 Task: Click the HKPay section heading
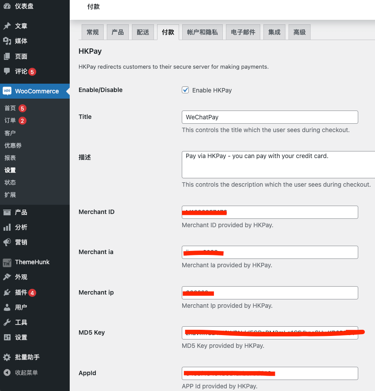tap(90, 51)
